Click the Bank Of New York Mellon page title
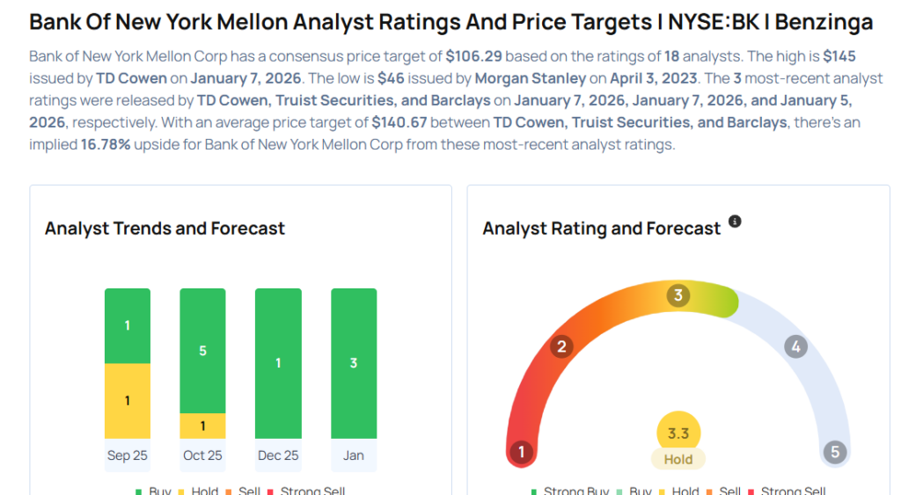This screenshot has height=495, width=901. [x=450, y=22]
